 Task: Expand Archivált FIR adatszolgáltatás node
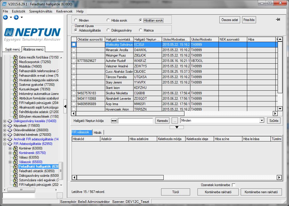5,139
